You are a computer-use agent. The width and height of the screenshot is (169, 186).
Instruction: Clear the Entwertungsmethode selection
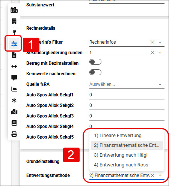point(152,175)
